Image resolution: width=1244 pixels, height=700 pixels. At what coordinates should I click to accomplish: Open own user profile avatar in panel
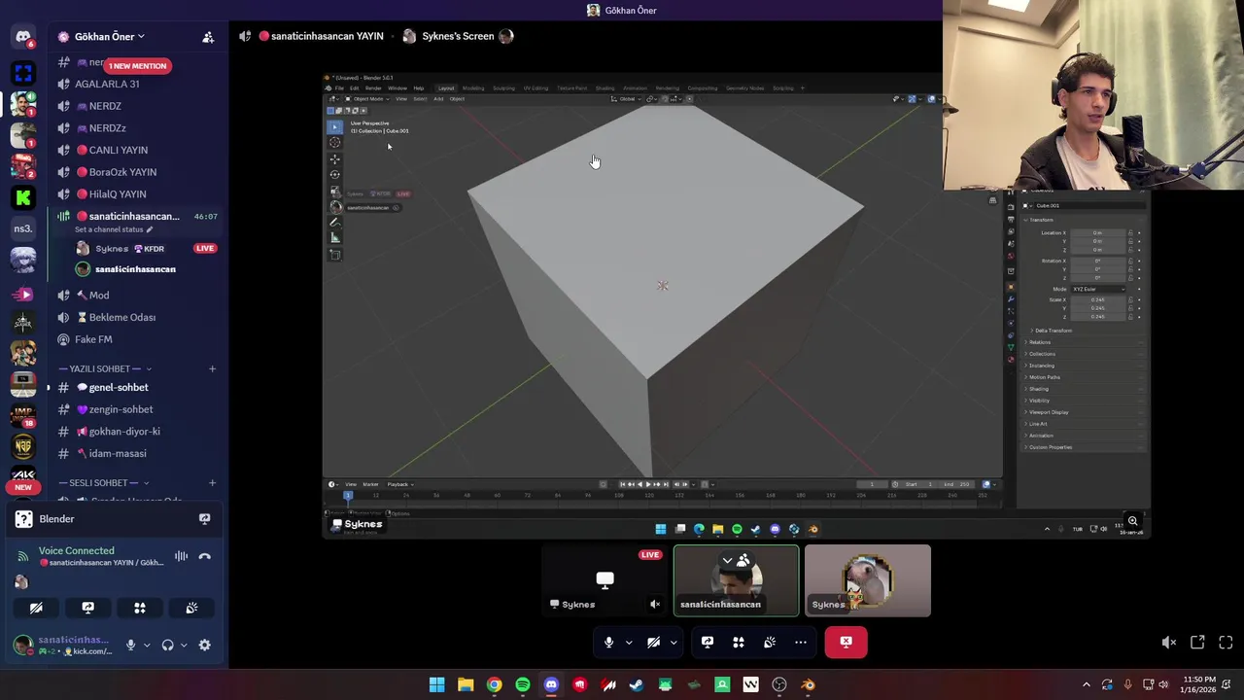coord(22,645)
